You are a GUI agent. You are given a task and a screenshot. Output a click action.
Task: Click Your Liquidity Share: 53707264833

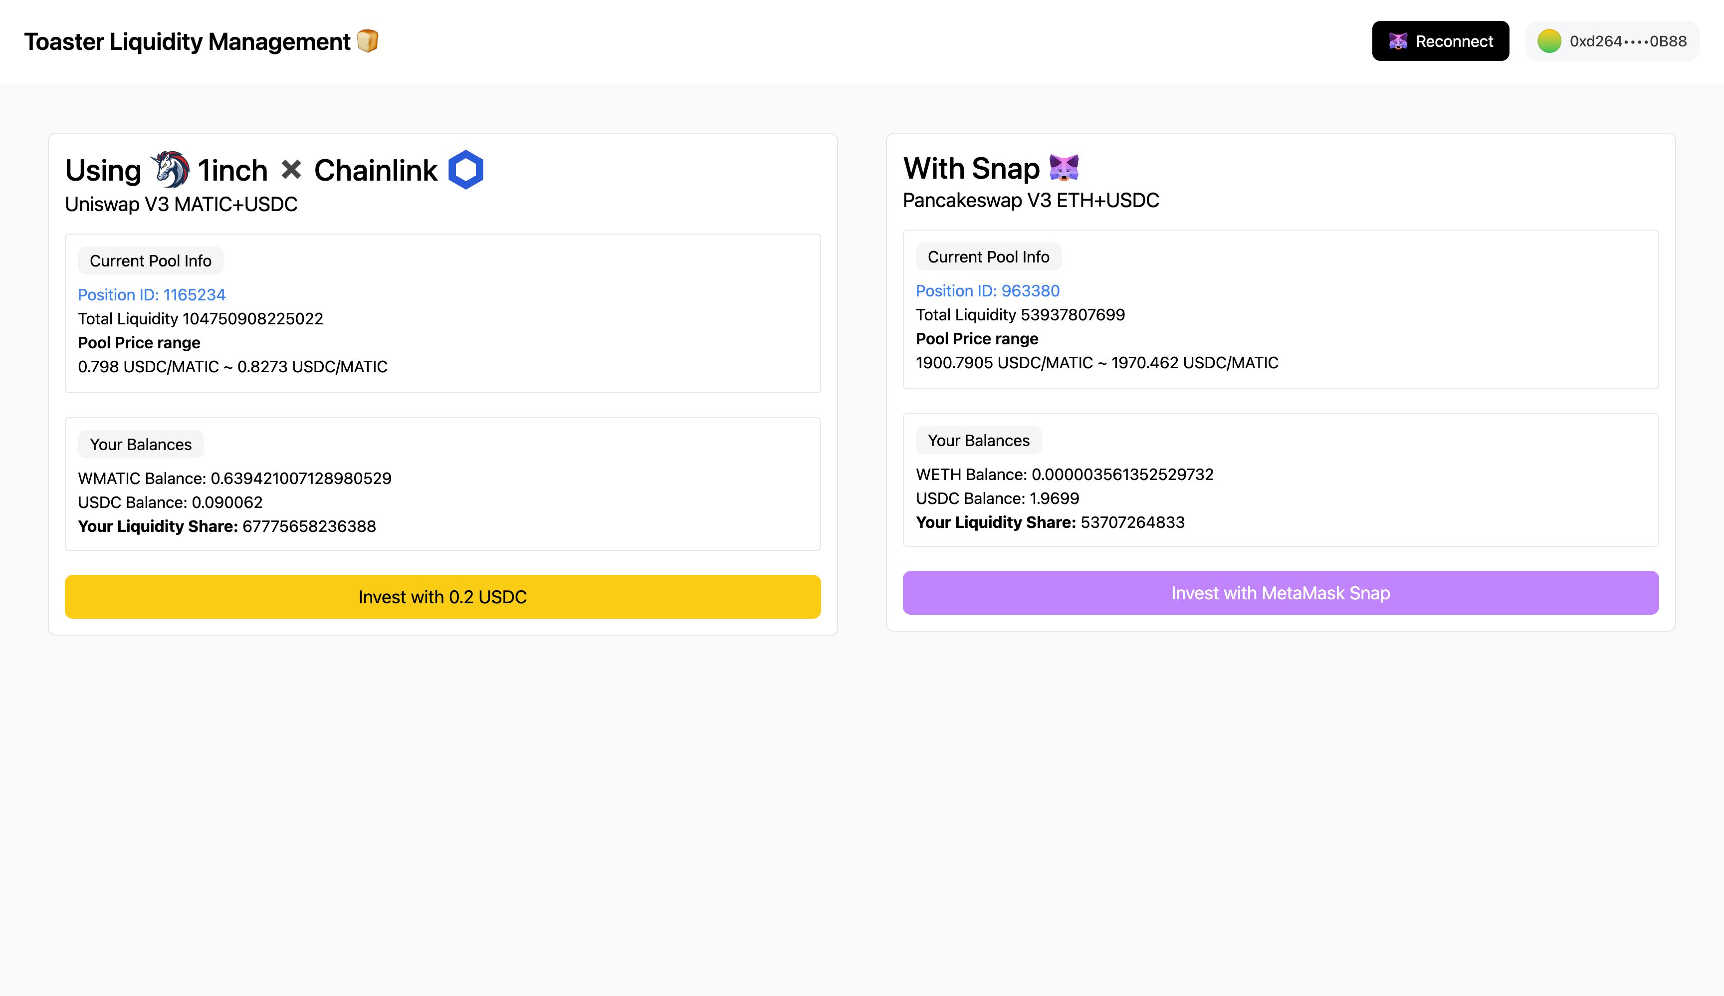1051,522
